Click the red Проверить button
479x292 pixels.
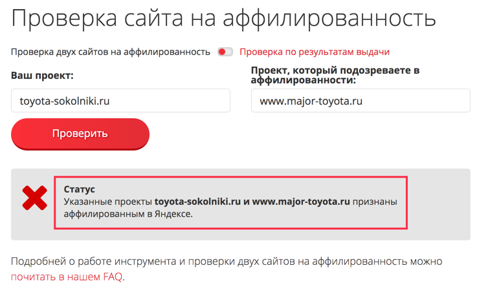[80, 134]
